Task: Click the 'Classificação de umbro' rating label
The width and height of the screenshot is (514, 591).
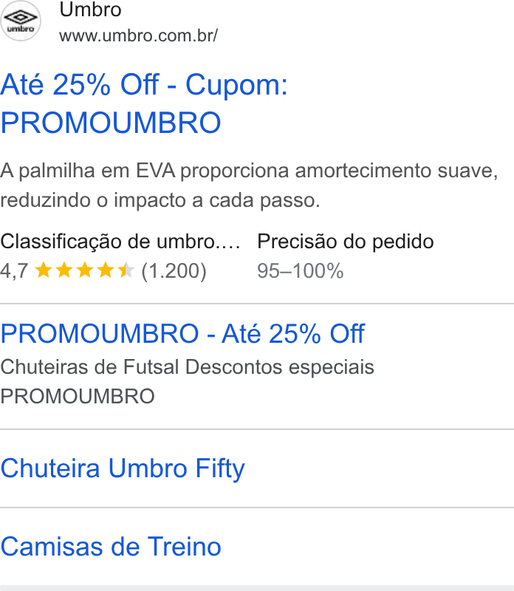Action: (120, 242)
